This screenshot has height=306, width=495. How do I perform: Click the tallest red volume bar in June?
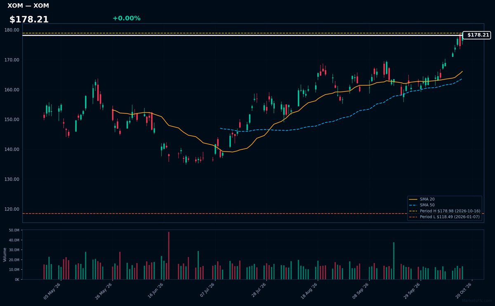click(x=169, y=256)
